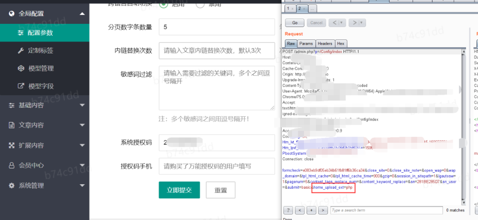The height and width of the screenshot is (220, 478).
Task: Click the cube icon beside 模型管理
Action: click(x=21, y=68)
